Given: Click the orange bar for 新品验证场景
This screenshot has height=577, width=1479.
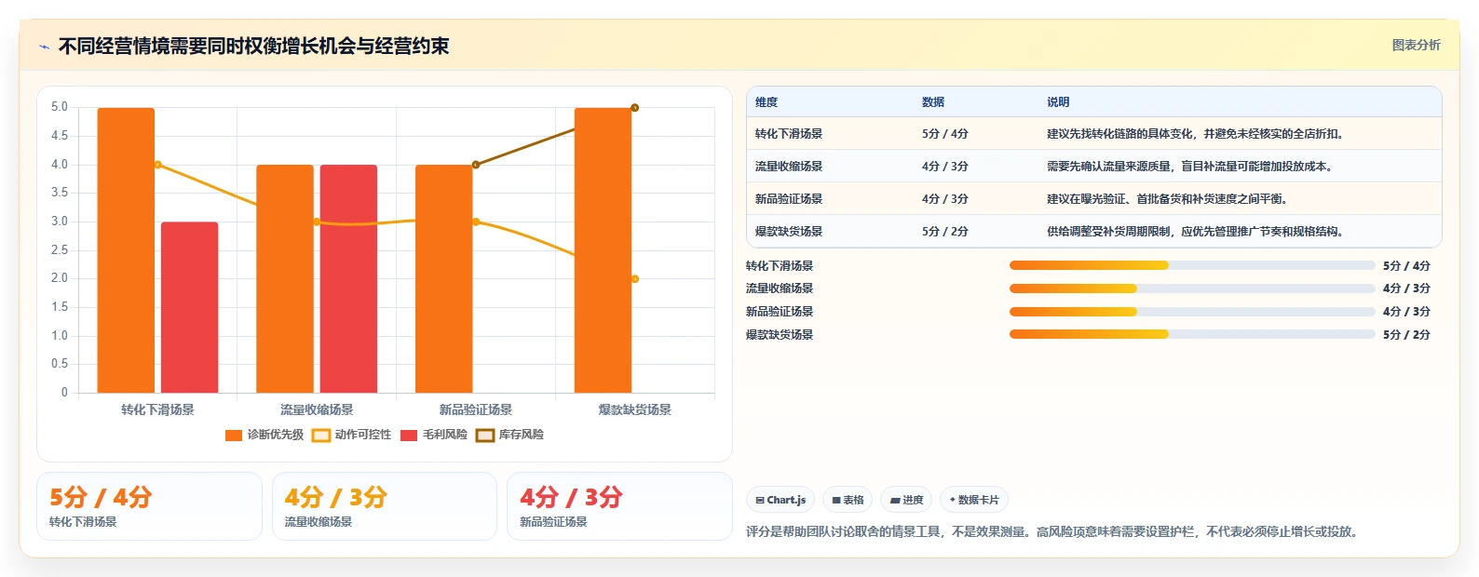Looking at the screenshot, I should tap(444, 279).
